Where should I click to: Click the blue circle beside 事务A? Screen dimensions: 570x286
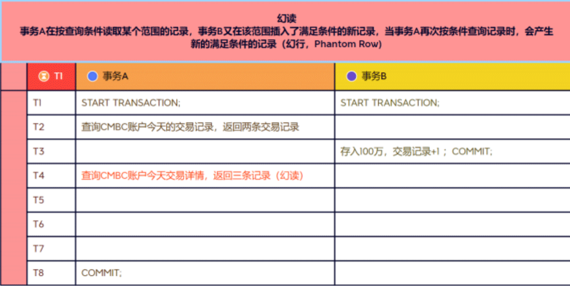click(93, 76)
